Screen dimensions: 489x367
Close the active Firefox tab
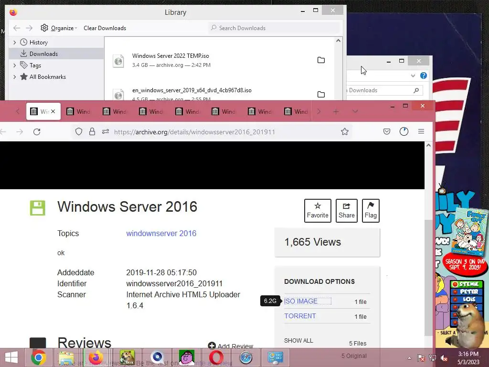point(53,111)
